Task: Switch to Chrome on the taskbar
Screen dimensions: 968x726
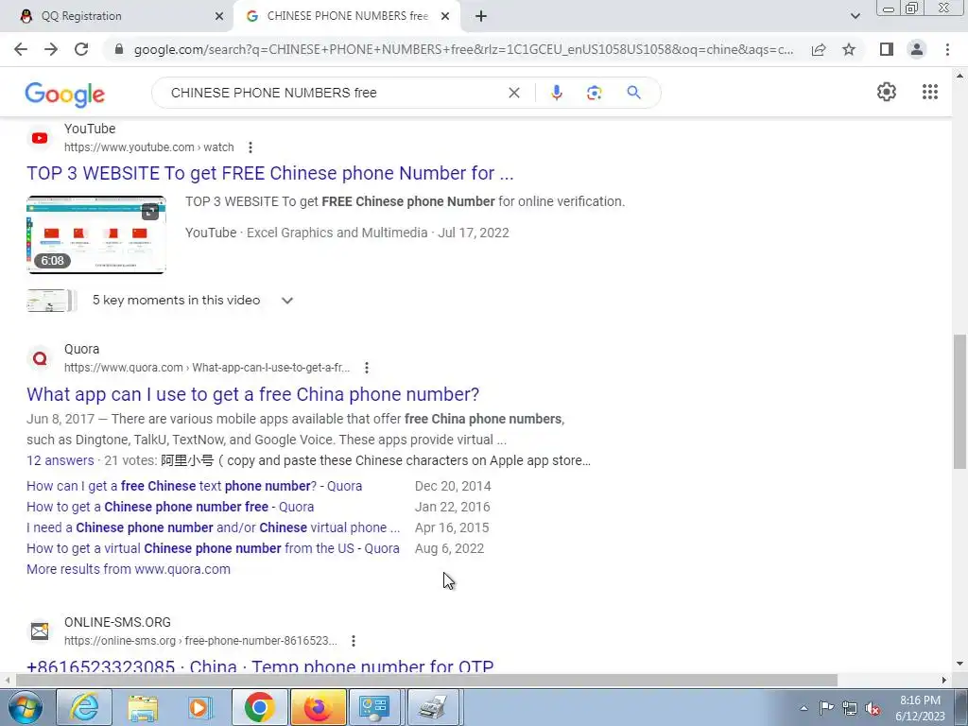Action: (x=259, y=707)
